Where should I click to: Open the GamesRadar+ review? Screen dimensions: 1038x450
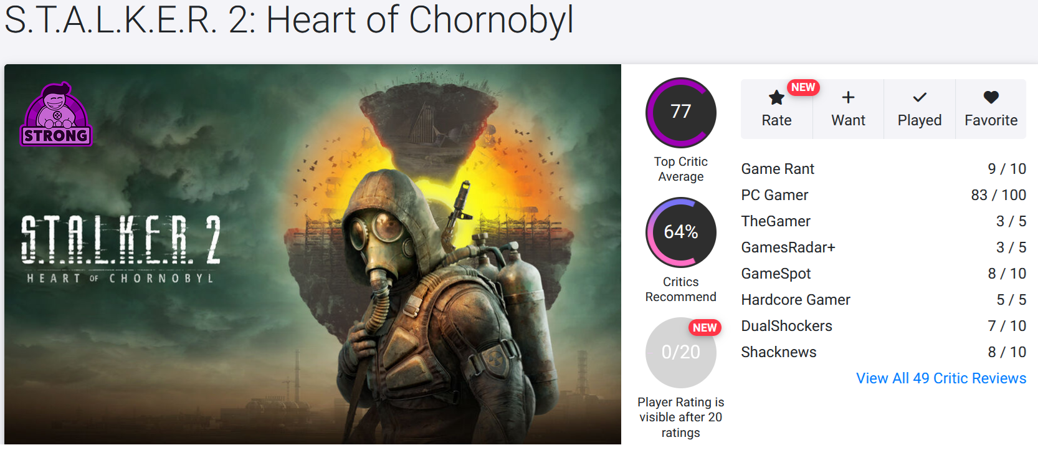883,247
